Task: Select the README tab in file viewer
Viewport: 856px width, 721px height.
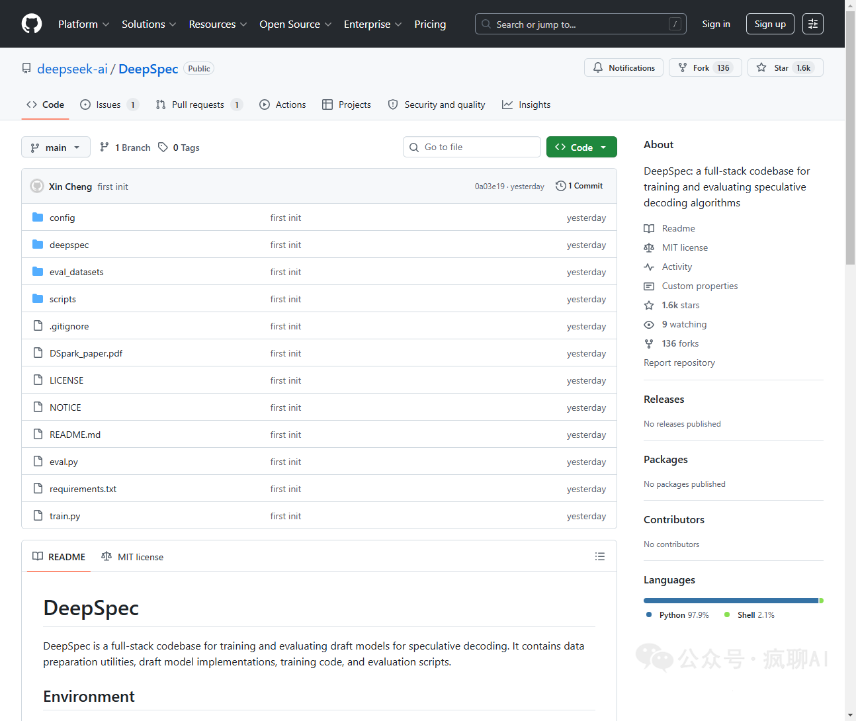Action: tap(59, 557)
